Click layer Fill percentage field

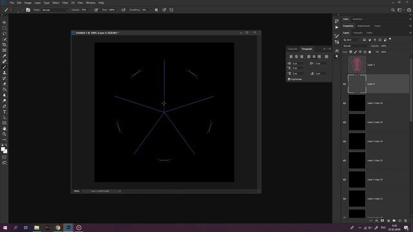click(x=384, y=52)
